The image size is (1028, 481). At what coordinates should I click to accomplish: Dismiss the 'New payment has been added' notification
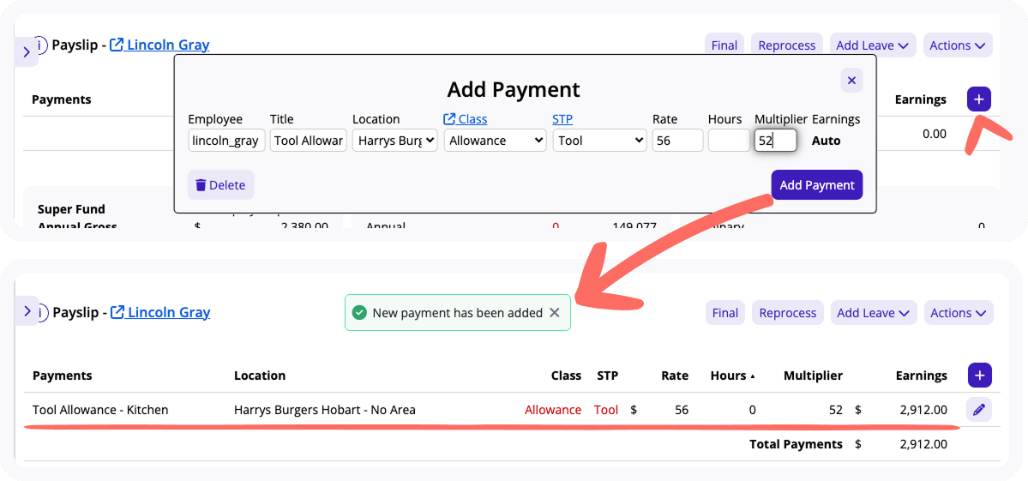coord(555,313)
